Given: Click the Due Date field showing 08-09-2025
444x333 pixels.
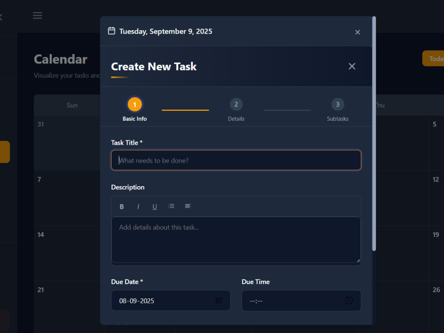Looking at the screenshot, I should click(171, 301).
